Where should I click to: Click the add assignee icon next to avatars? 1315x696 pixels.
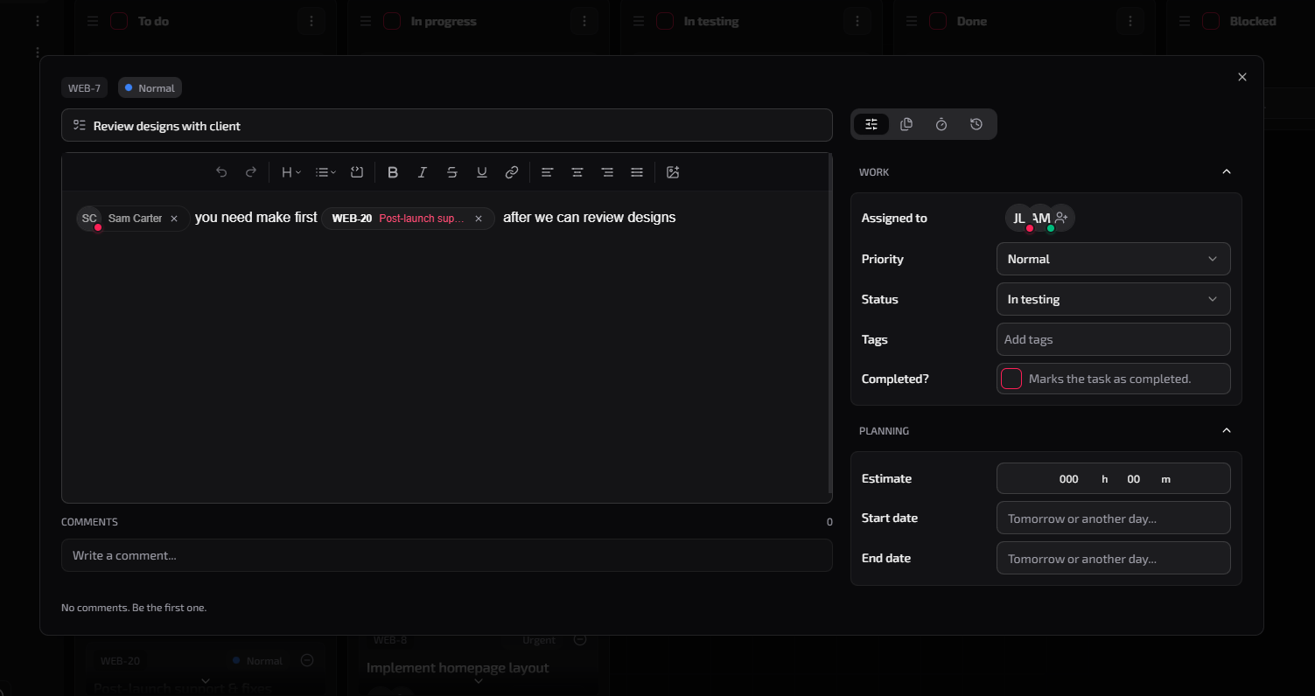point(1061,217)
